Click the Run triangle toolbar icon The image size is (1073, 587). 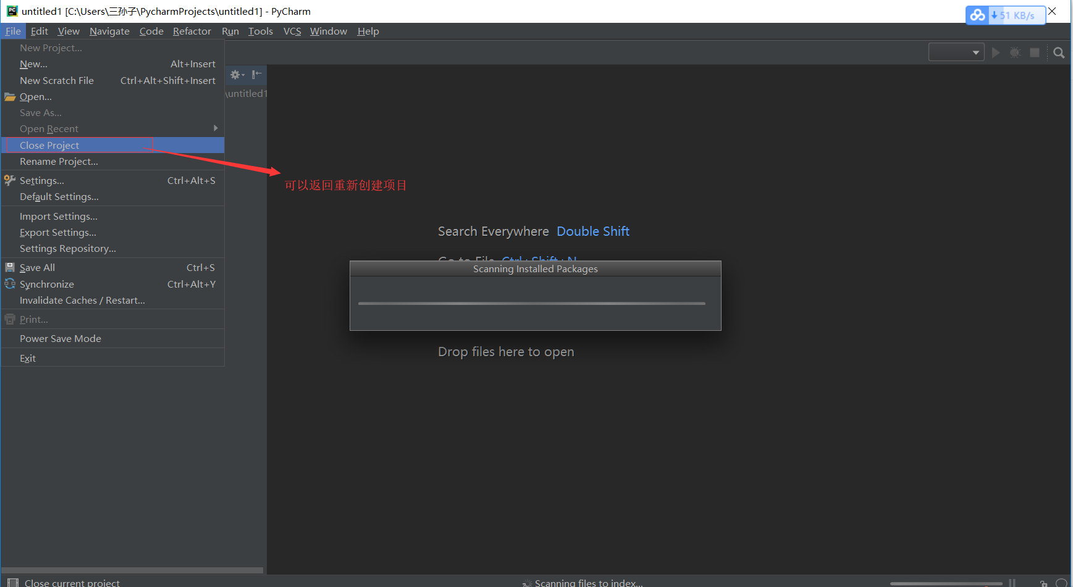pos(996,52)
